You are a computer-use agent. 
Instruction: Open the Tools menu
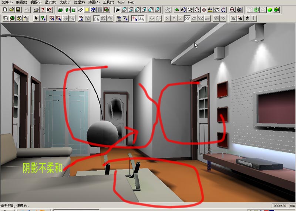tap(121, 2)
